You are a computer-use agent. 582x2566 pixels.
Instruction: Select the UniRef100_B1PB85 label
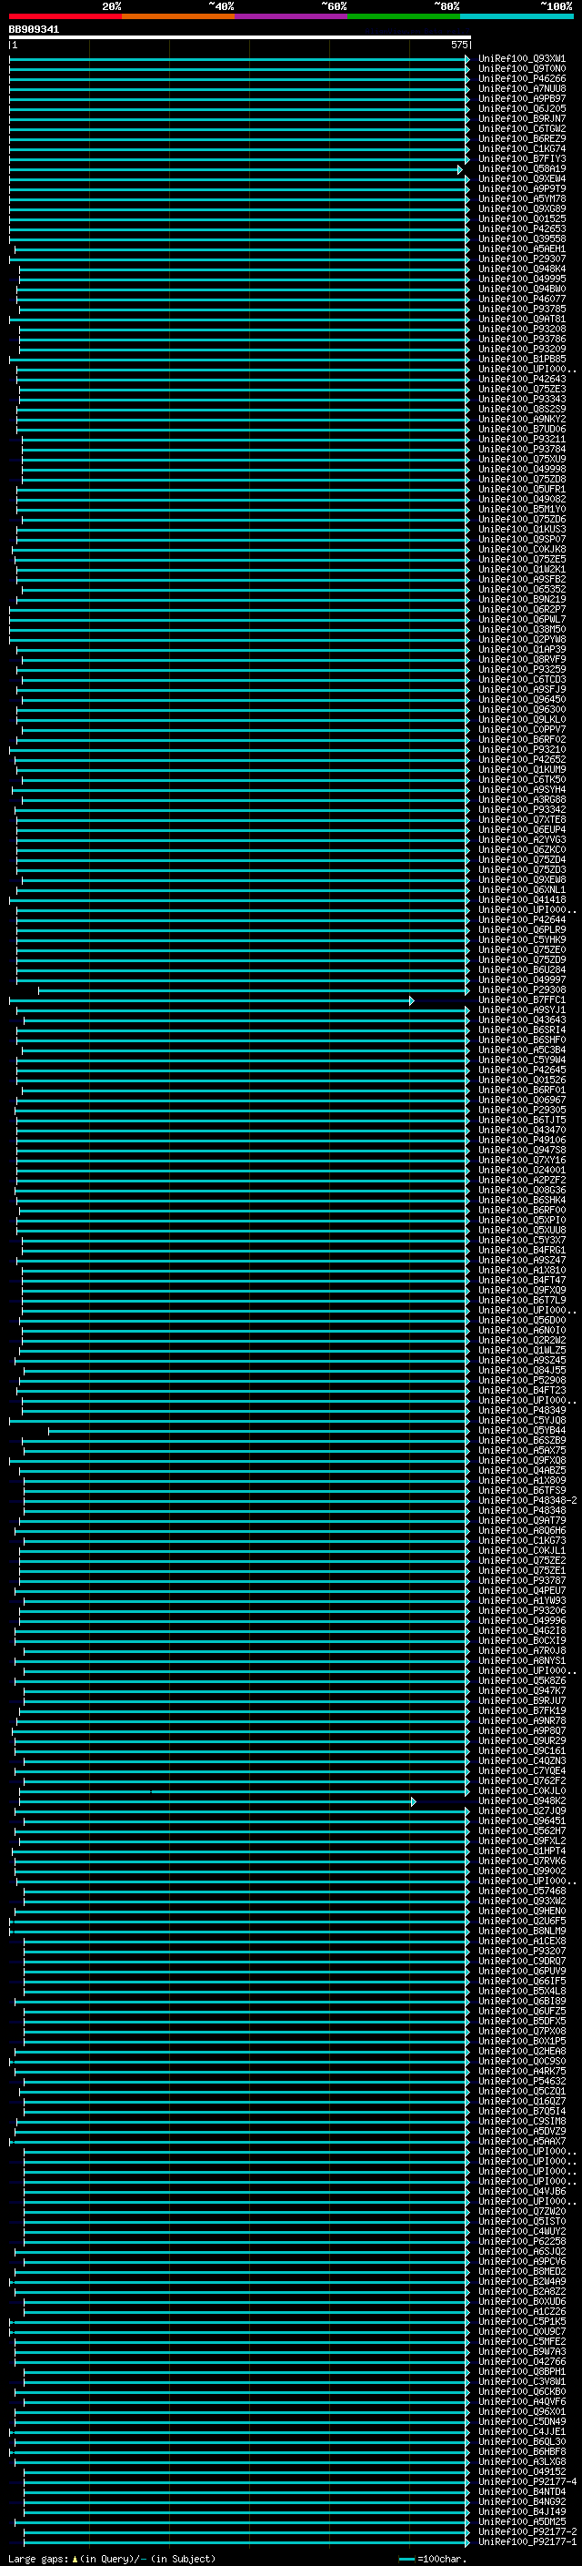click(x=522, y=360)
